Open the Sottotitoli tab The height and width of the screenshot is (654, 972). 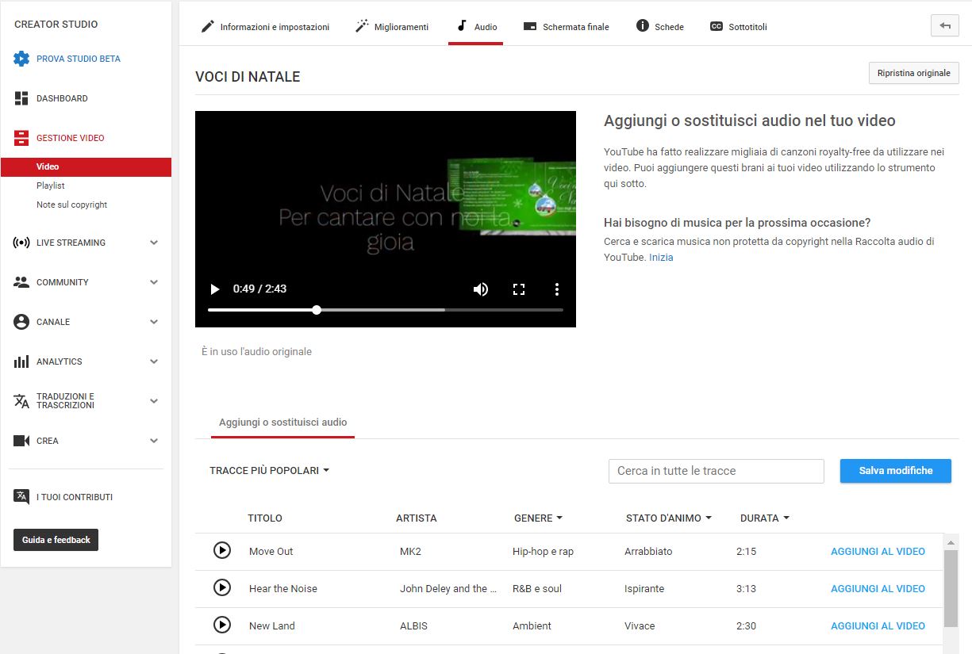point(739,27)
